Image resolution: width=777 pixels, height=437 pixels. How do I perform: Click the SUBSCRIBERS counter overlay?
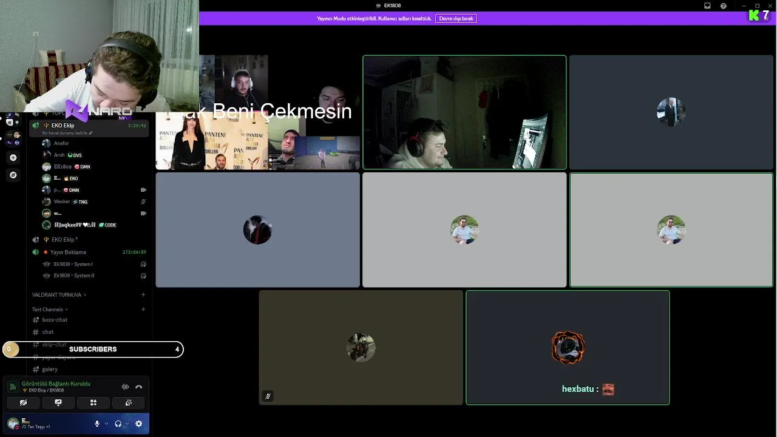[92, 349]
